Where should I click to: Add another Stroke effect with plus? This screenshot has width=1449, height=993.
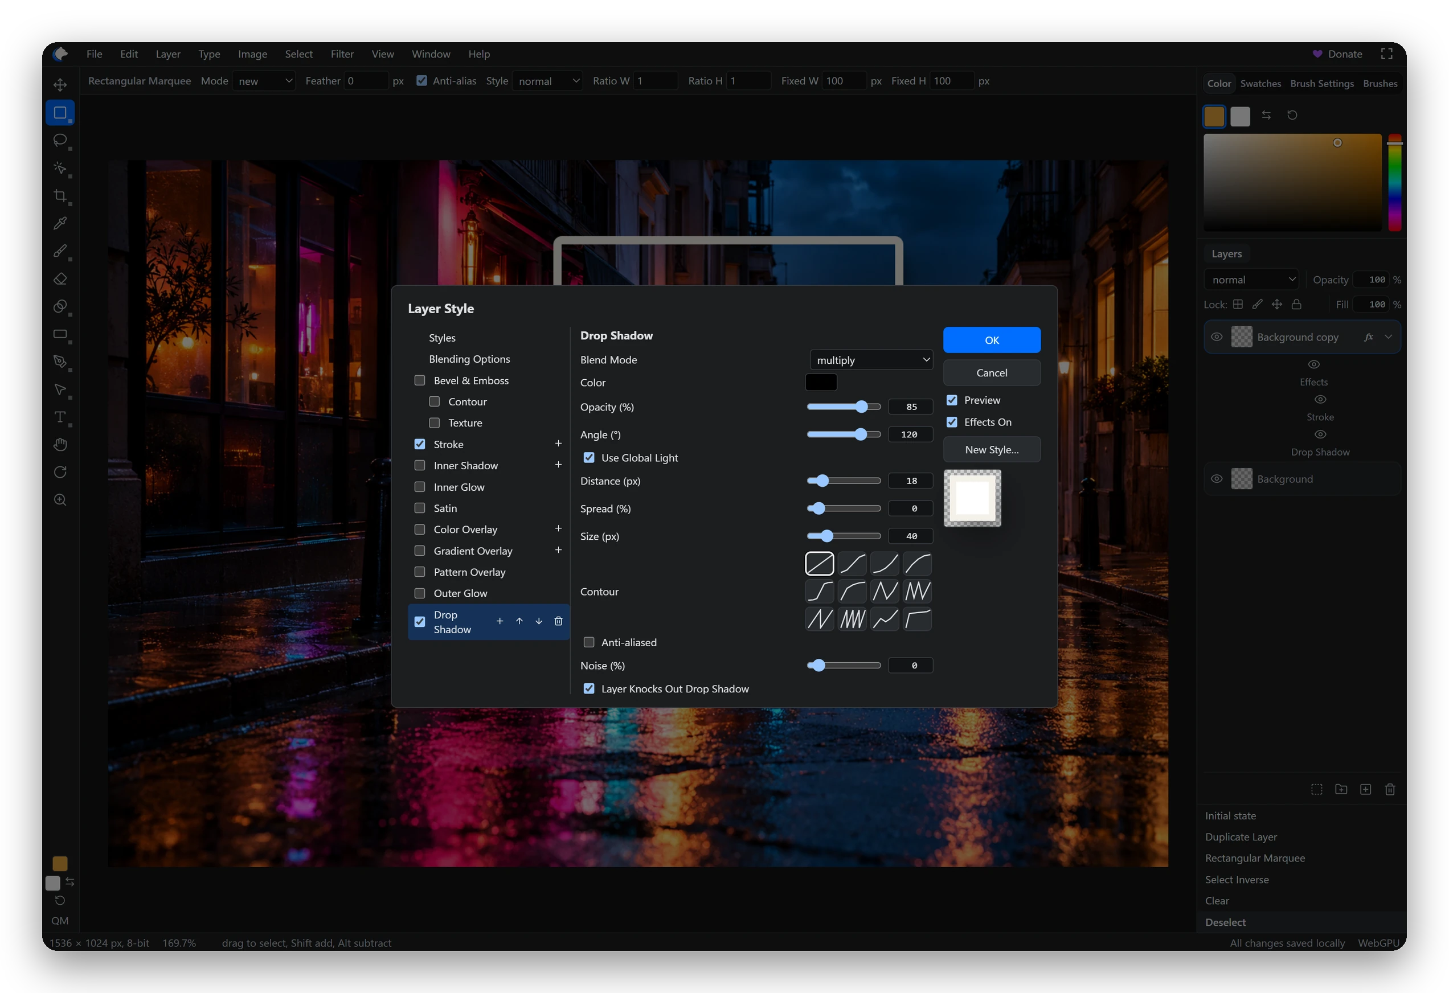pyautogui.click(x=558, y=443)
